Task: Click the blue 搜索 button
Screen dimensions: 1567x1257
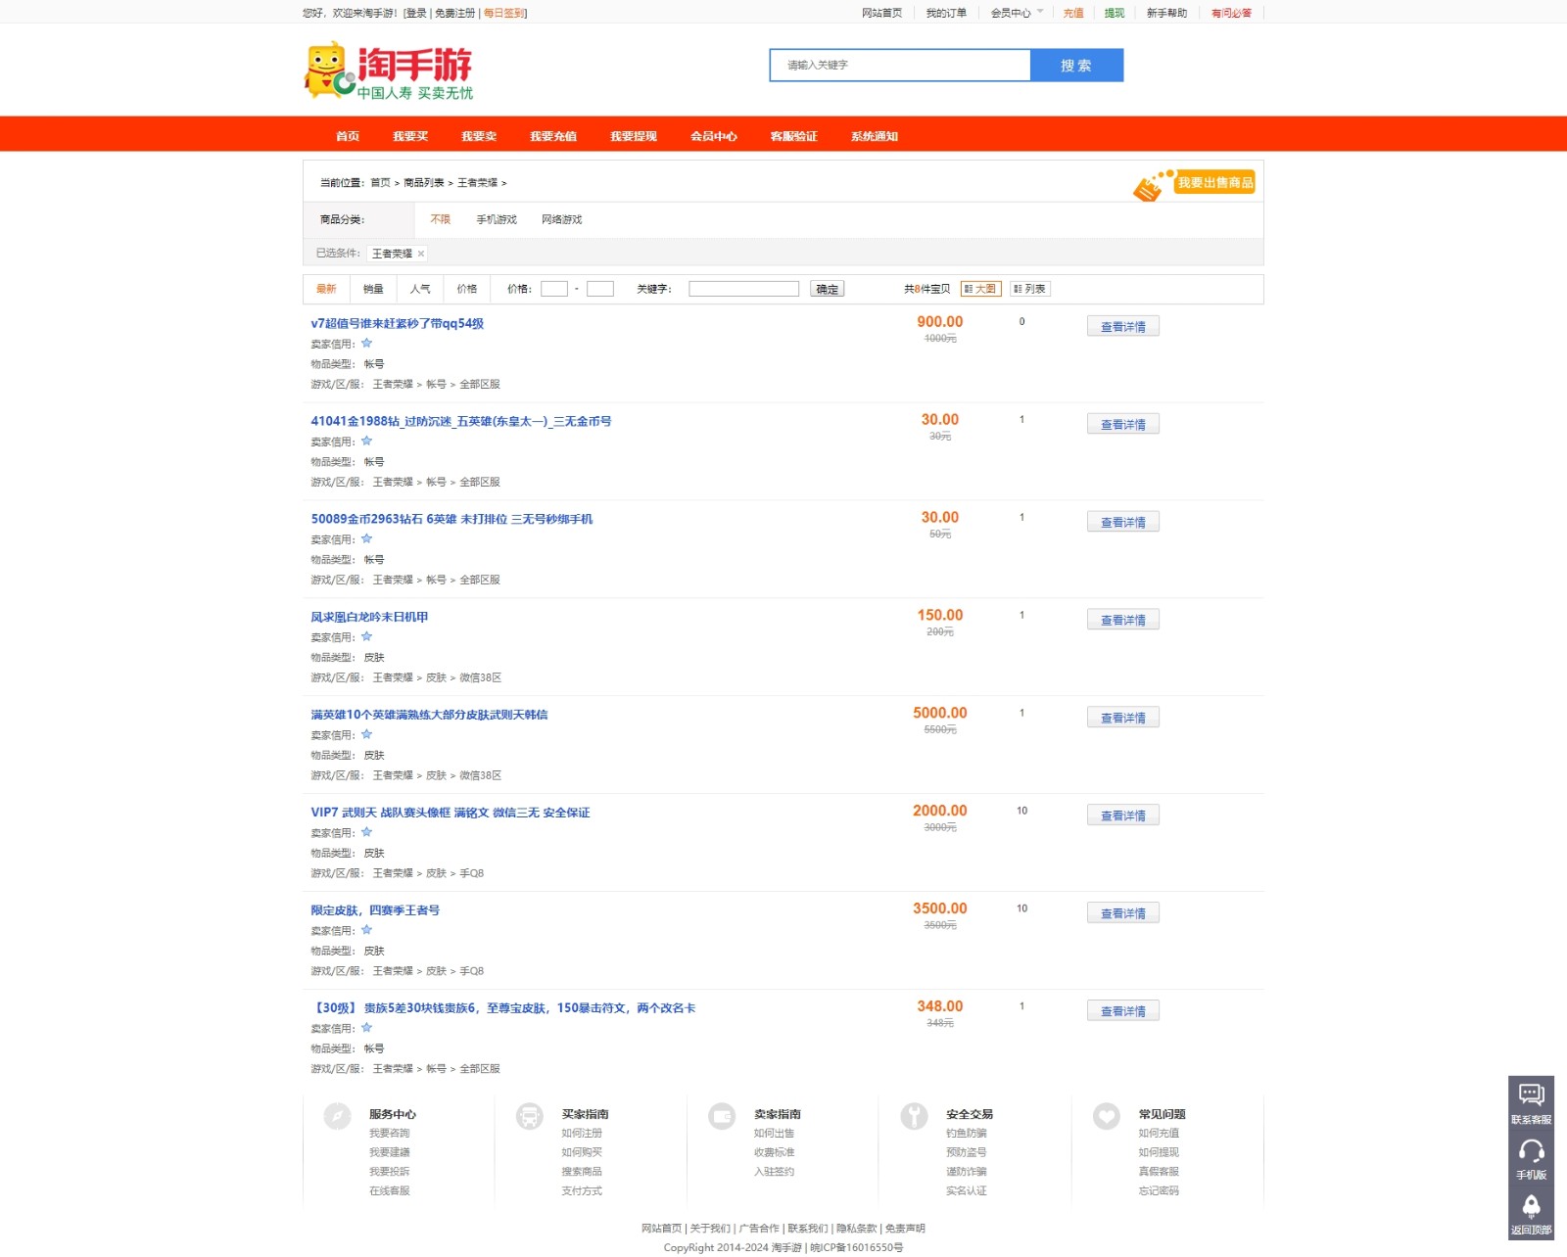Action: click(x=1076, y=66)
